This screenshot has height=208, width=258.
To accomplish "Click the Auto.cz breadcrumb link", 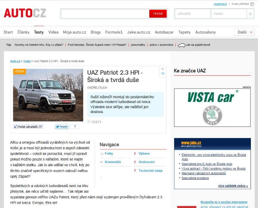I will pos(15,61).
